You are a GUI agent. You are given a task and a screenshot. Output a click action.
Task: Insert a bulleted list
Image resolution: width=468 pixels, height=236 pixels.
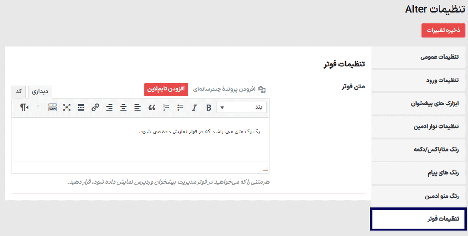coord(180,108)
